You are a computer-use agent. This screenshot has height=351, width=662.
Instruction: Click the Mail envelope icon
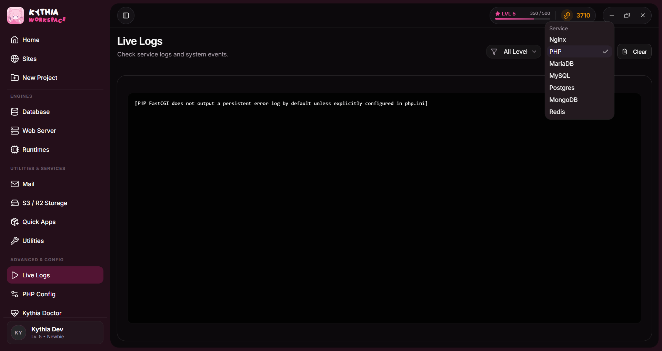click(x=14, y=184)
